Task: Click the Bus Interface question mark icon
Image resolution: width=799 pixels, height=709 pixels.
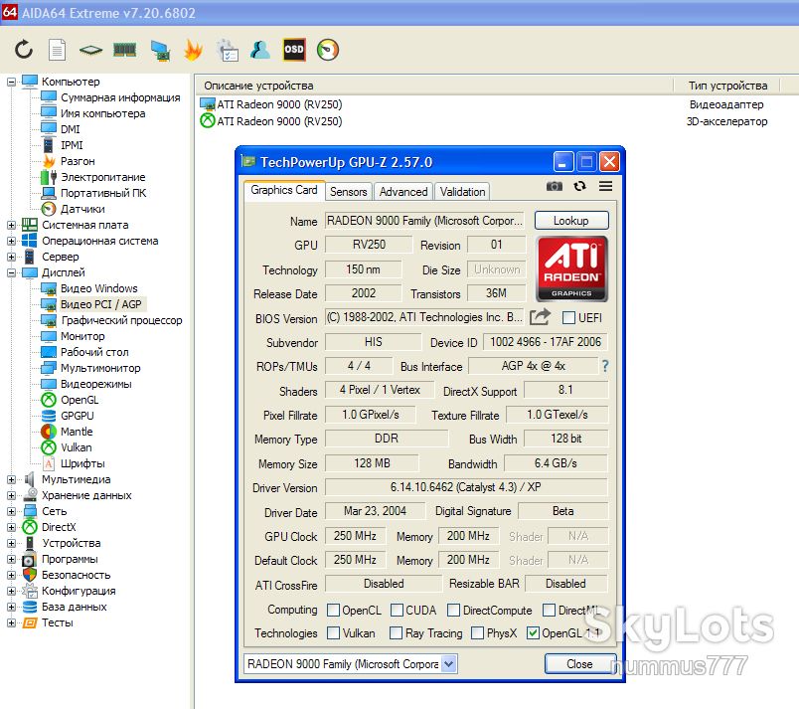Action: [x=605, y=366]
